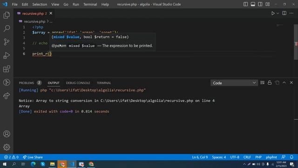Open the File menu
The image size is (298, 168).
click(x=14, y=4)
